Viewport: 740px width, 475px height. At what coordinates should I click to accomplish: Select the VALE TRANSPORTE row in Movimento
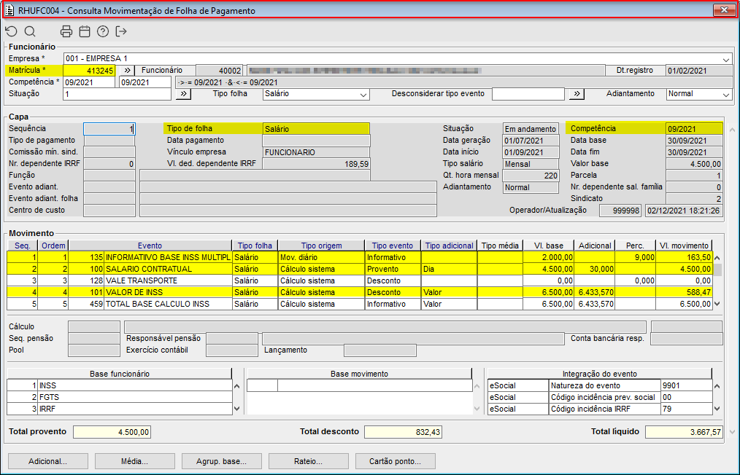click(141, 280)
